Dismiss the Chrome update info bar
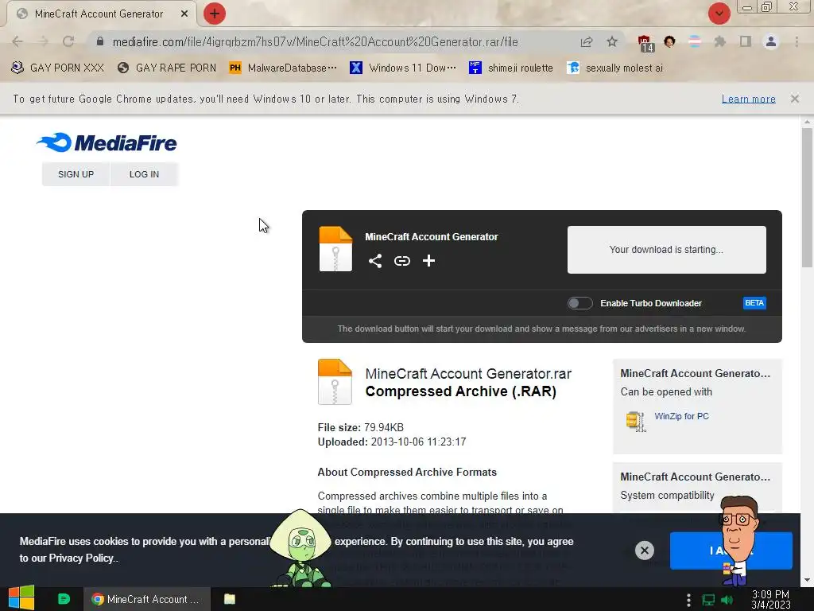 point(794,99)
